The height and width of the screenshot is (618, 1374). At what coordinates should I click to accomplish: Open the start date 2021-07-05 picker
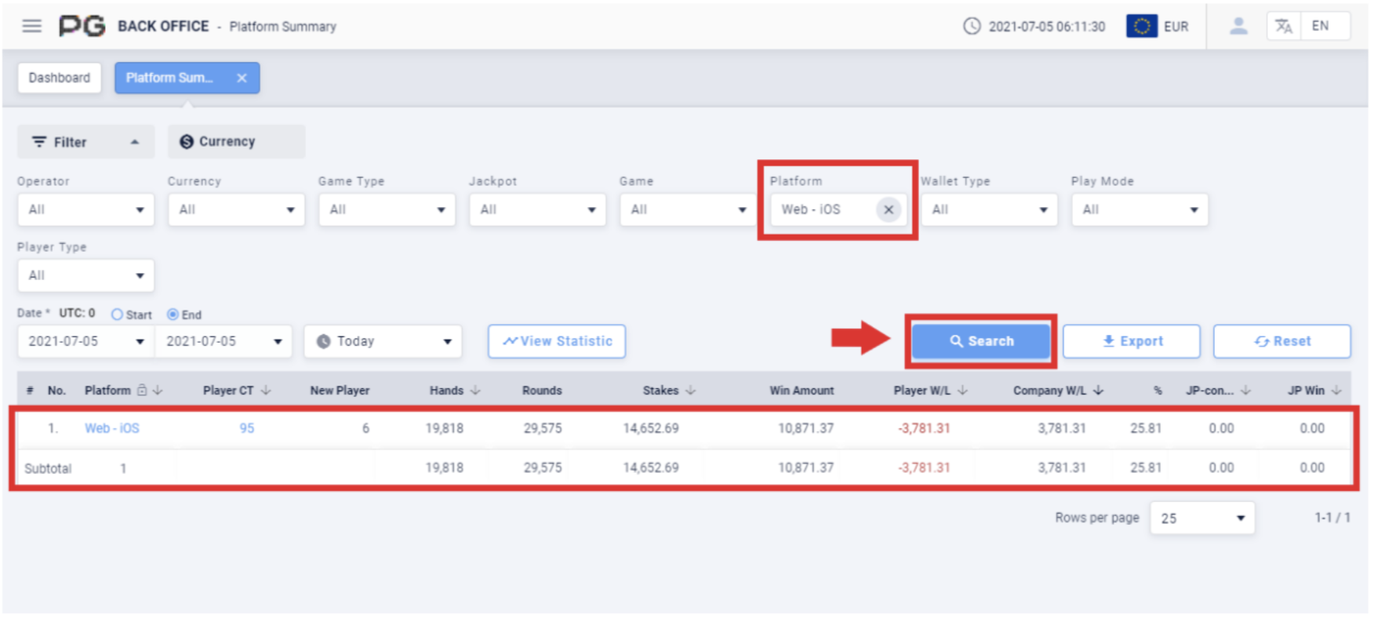tap(86, 341)
